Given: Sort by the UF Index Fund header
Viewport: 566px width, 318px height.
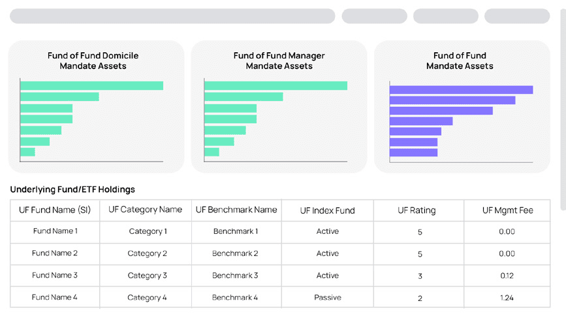Looking at the screenshot, I should pyautogui.click(x=327, y=210).
